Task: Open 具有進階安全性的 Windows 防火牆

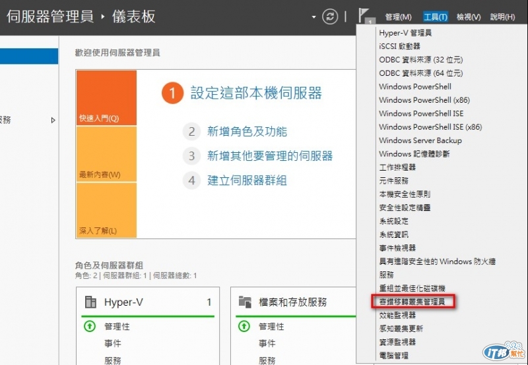Action: click(x=437, y=261)
